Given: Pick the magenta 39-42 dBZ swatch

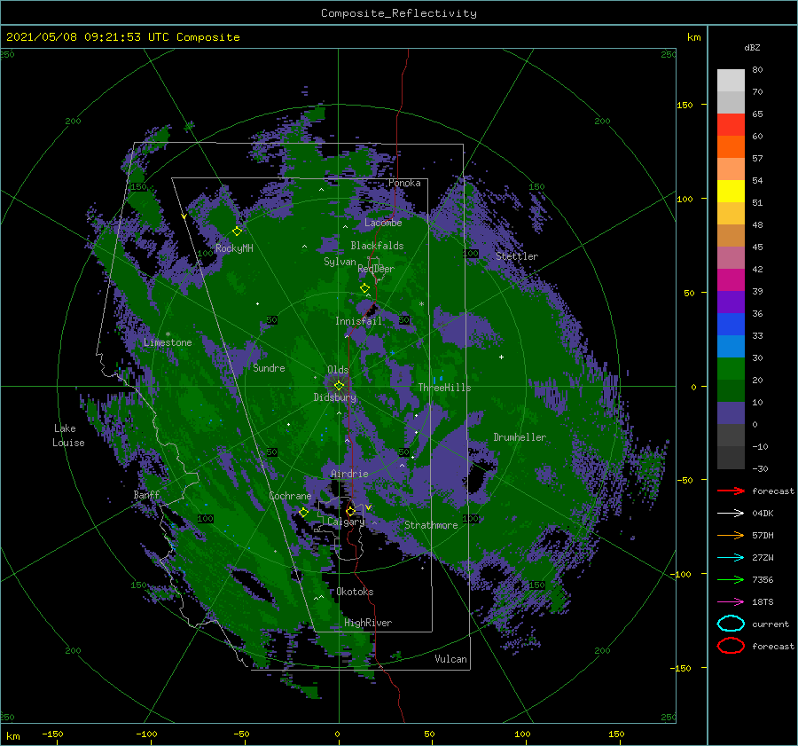Looking at the screenshot, I should tap(731, 280).
